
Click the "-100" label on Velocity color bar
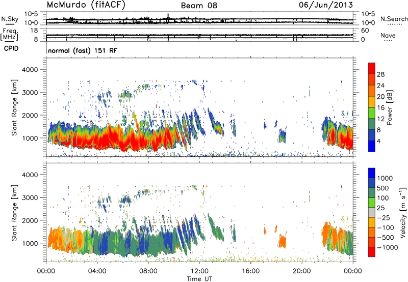coord(386,228)
